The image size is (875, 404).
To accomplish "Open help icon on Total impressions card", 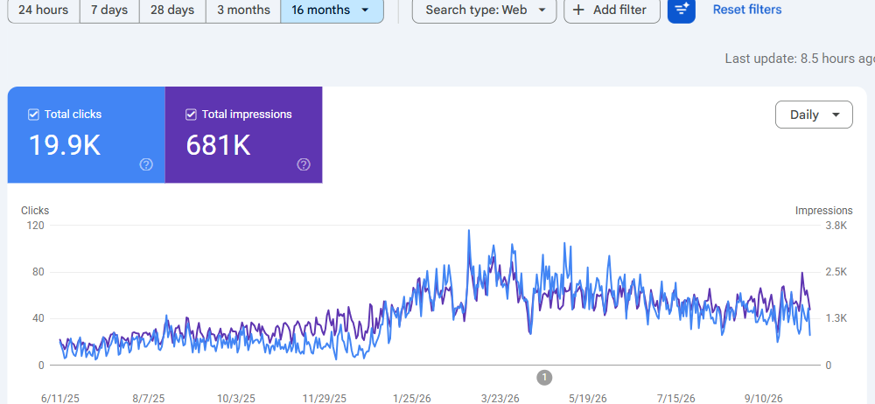I will point(304,164).
